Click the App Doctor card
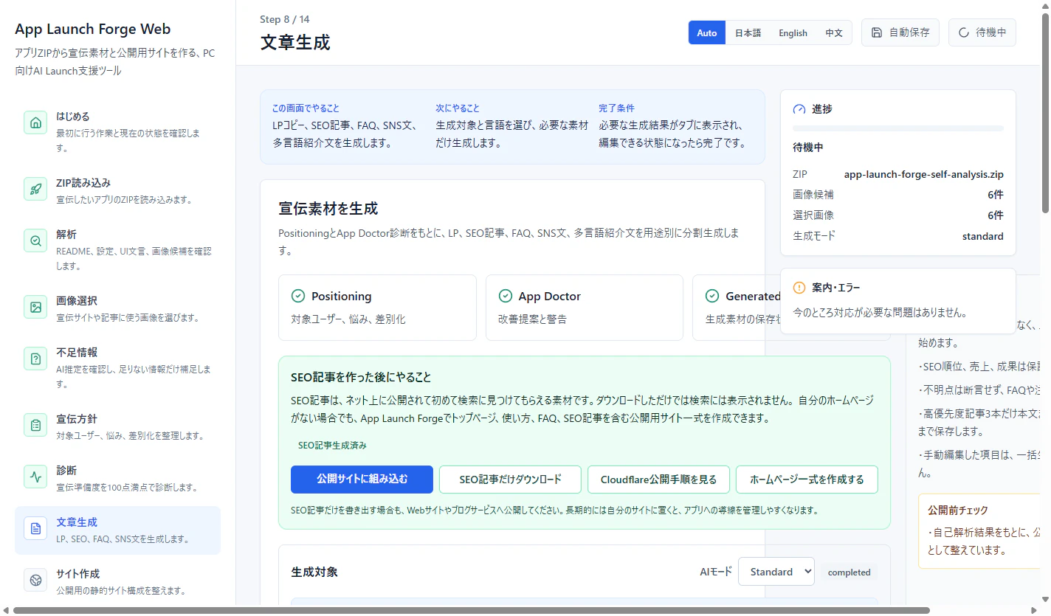This screenshot has width=1051, height=616. pyautogui.click(x=585, y=308)
